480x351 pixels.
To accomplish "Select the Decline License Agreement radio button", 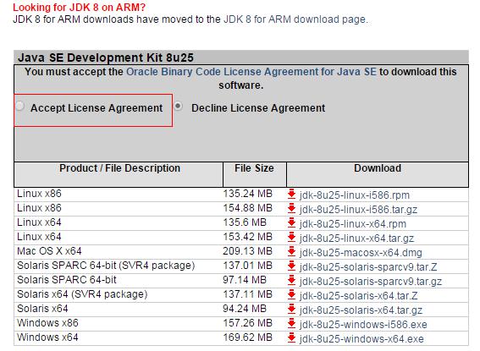I will pyautogui.click(x=178, y=106).
